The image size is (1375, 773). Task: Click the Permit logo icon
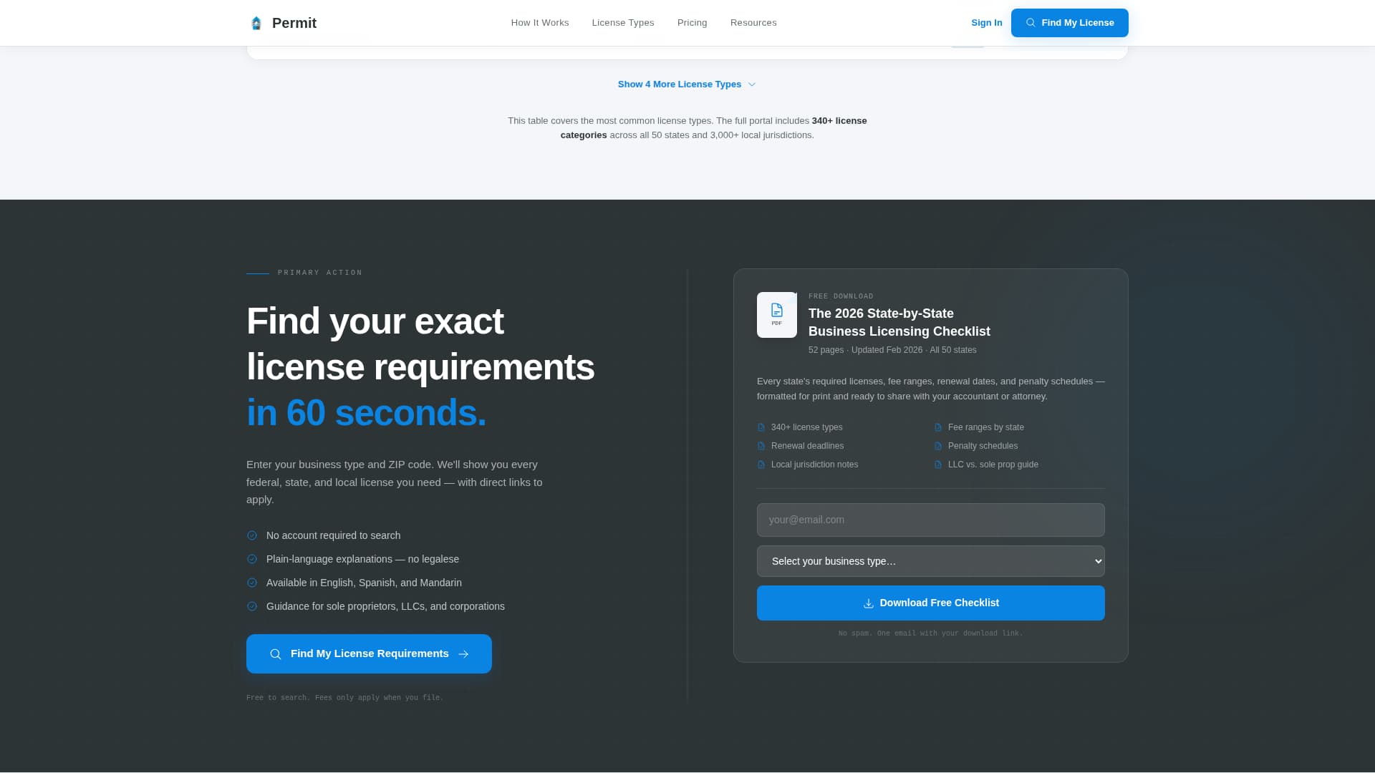click(256, 23)
